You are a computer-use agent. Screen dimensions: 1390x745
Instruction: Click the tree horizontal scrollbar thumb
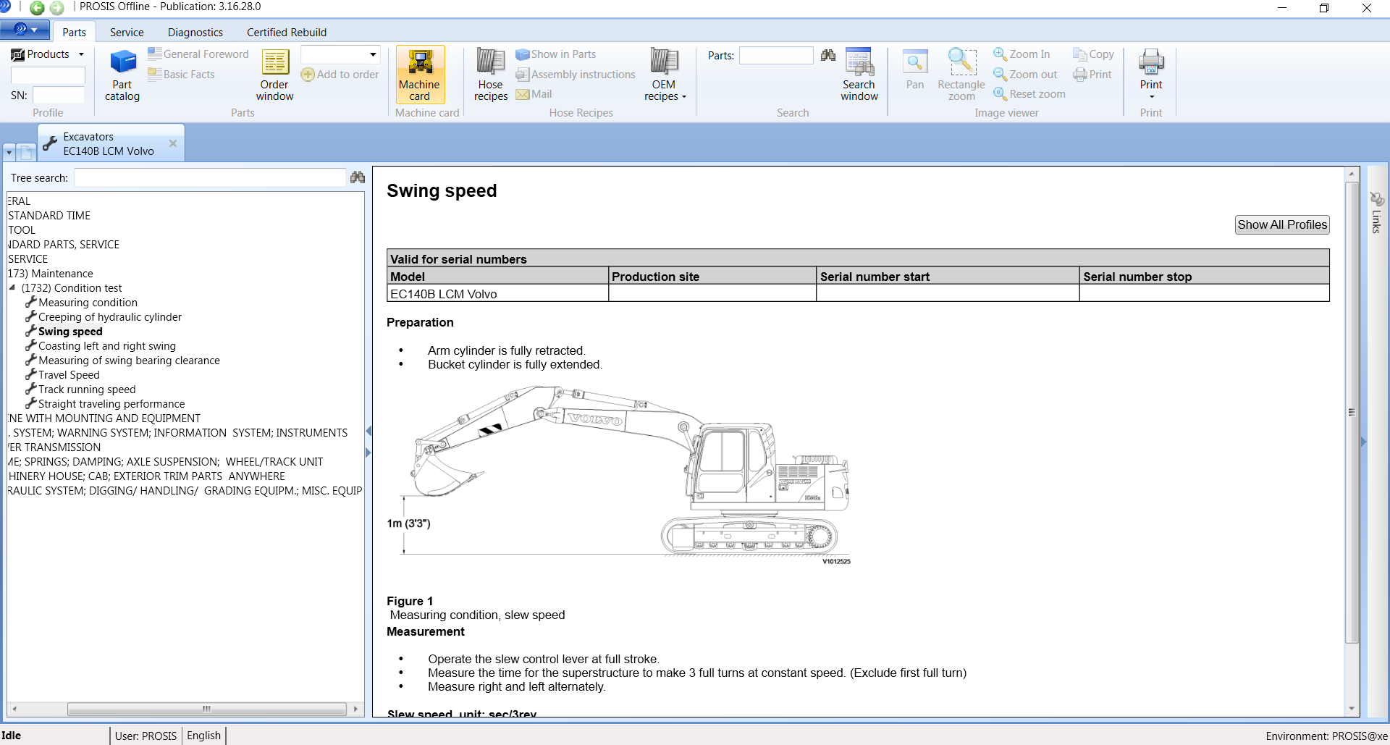pos(206,709)
